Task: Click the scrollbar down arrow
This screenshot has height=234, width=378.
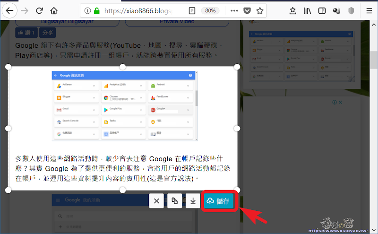Action: (374, 230)
